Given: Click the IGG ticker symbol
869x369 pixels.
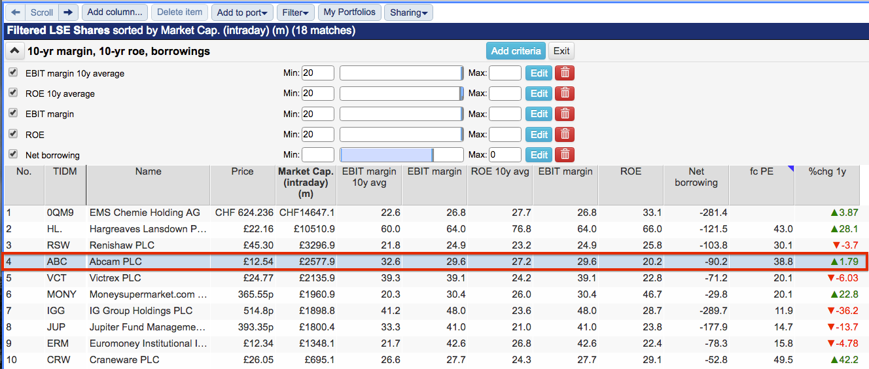Looking at the screenshot, I should (x=56, y=311).
